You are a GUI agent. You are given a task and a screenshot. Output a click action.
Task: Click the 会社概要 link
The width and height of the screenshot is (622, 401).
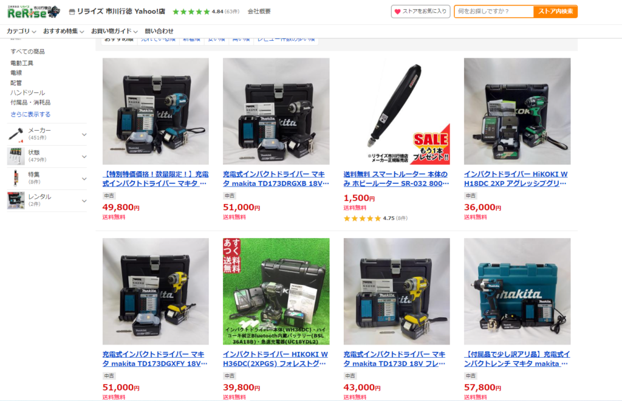pyautogui.click(x=259, y=12)
